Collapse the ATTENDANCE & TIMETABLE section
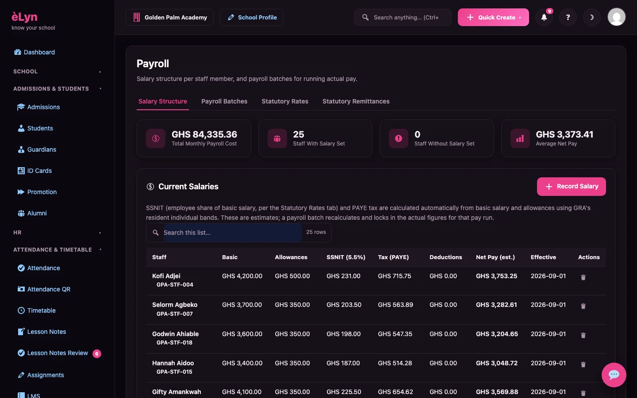The height and width of the screenshot is (398, 637). tap(58, 250)
